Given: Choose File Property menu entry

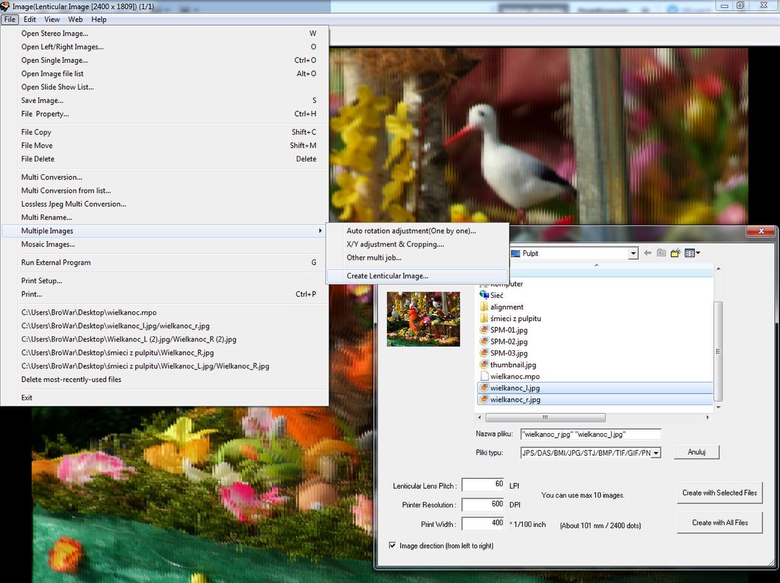Looking at the screenshot, I should click(165, 114).
